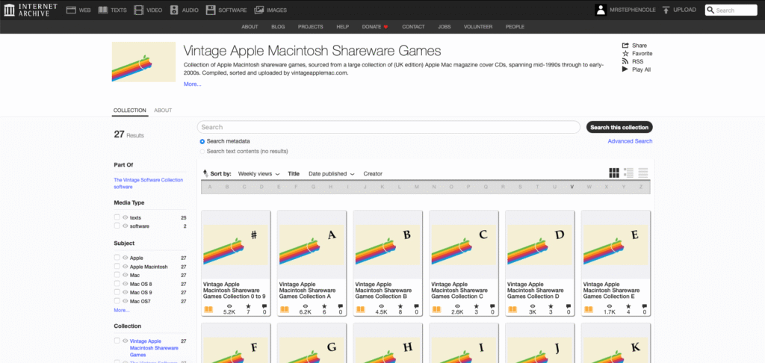Click texts icon on Collection A card
This screenshot has height=363, width=765.
point(285,309)
